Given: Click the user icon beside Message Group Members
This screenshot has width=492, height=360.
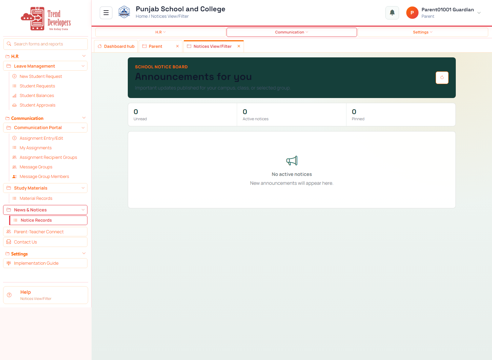Looking at the screenshot, I should (x=14, y=176).
